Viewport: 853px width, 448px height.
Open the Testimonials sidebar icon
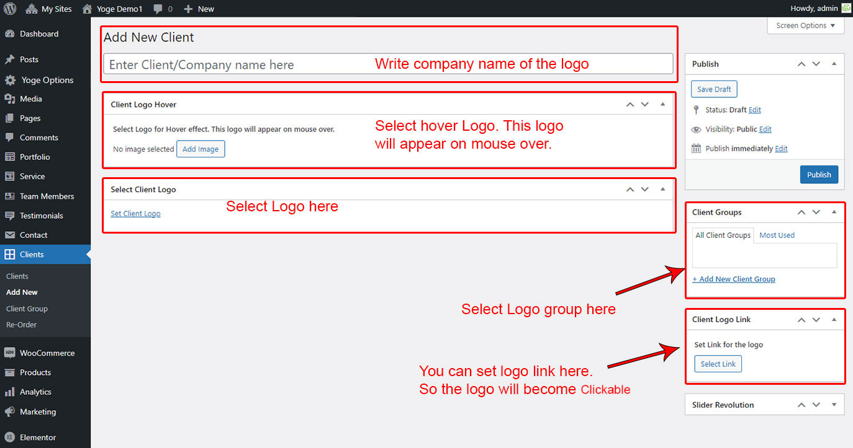click(x=10, y=216)
